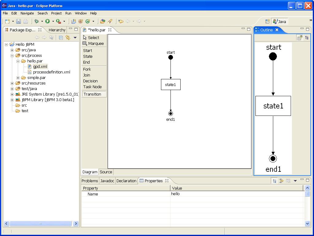Show the tree outline in Outline toolbar
This screenshot has height=236, width=314.
[307, 38]
